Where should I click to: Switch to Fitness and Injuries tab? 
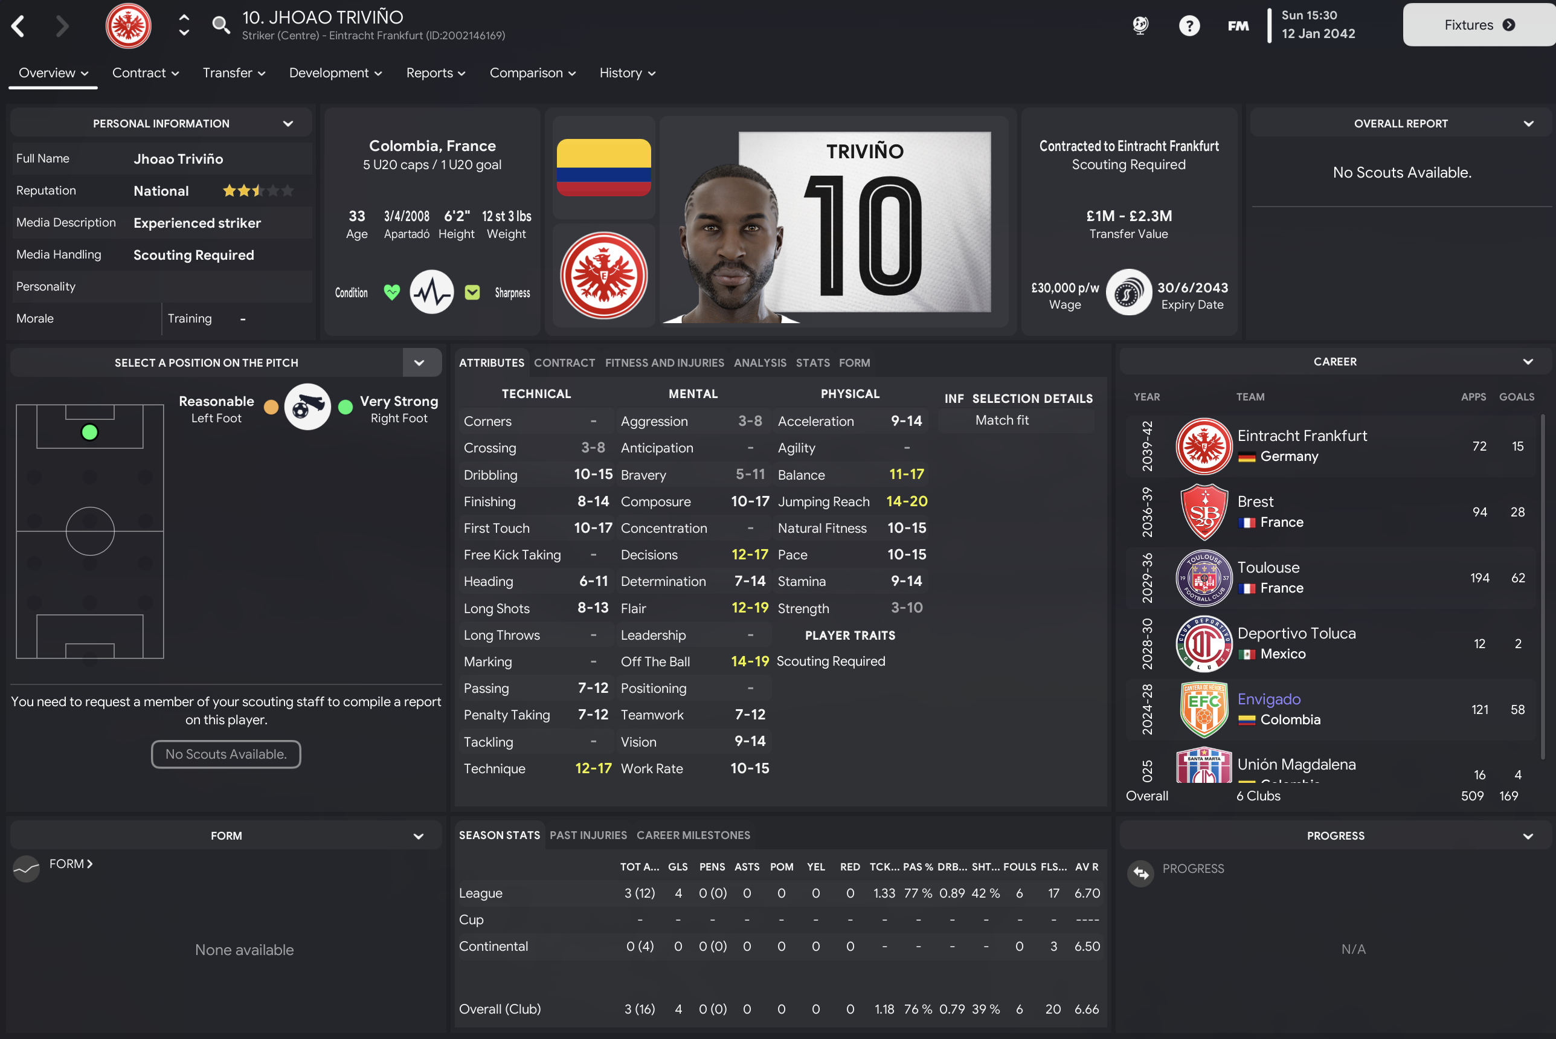[664, 363]
